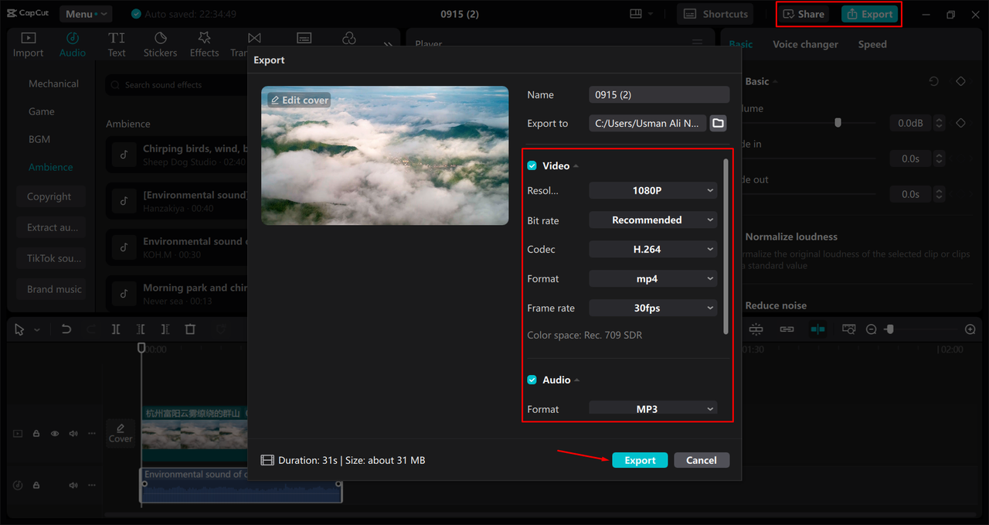Click the timeline zoom out icon
The width and height of the screenshot is (989, 525).
pos(872,329)
